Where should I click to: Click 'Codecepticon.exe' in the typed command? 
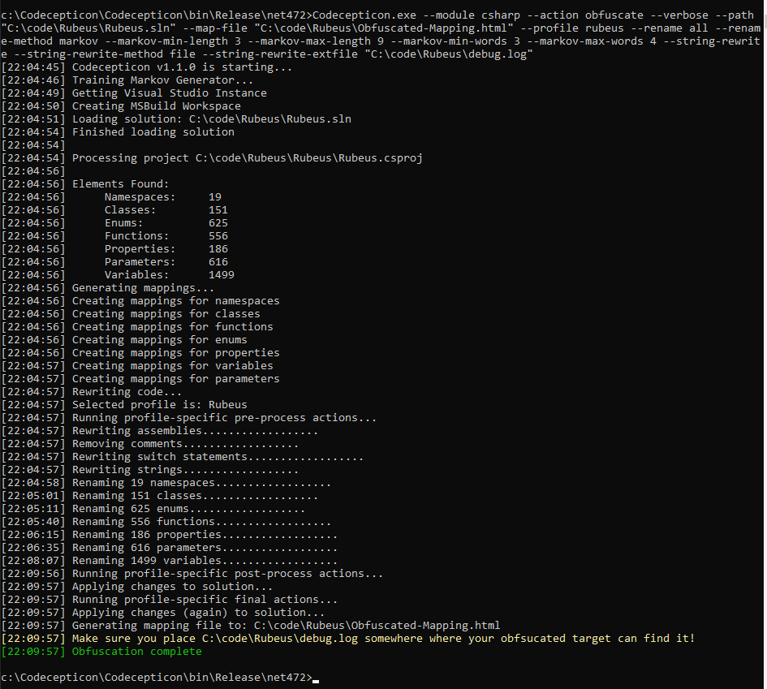364,15
